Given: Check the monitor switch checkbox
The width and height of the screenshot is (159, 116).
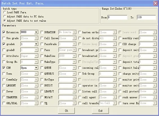Looking at the screenshot, I should click(120, 85).
